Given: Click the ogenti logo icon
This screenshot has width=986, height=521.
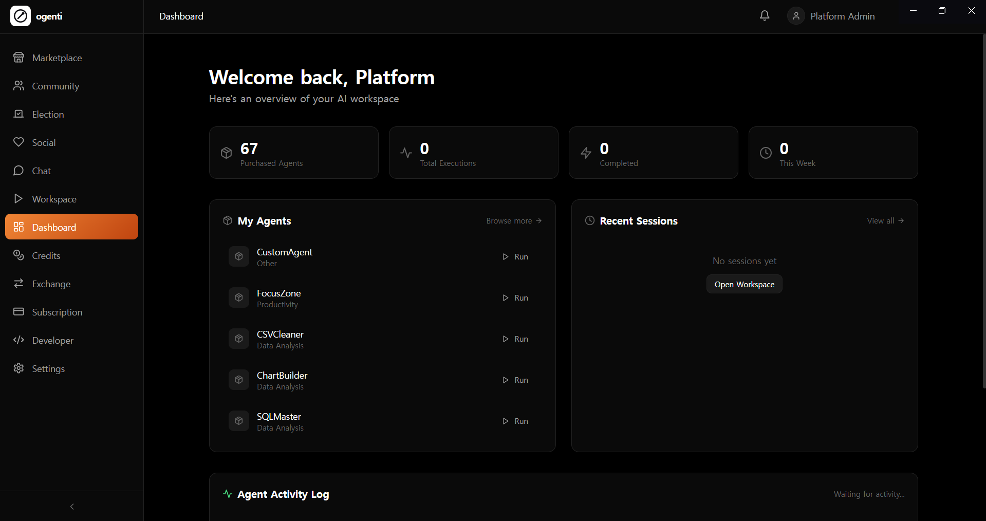Looking at the screenshot, I should pos(21,16).
